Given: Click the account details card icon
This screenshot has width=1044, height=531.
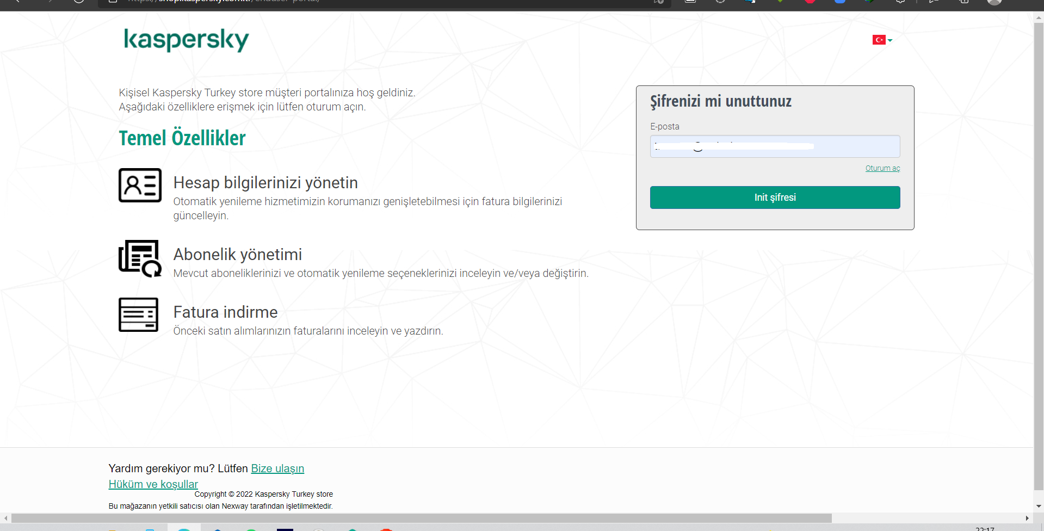Looking at the screenshot, I should coord(140,185).
